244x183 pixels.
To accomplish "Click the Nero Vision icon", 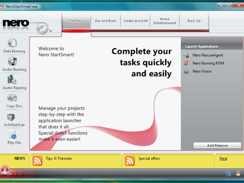I will [x=186, y=71].
